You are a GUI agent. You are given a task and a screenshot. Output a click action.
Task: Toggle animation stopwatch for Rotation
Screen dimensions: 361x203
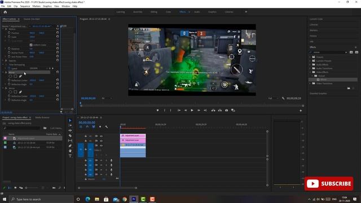click(9, 49)
